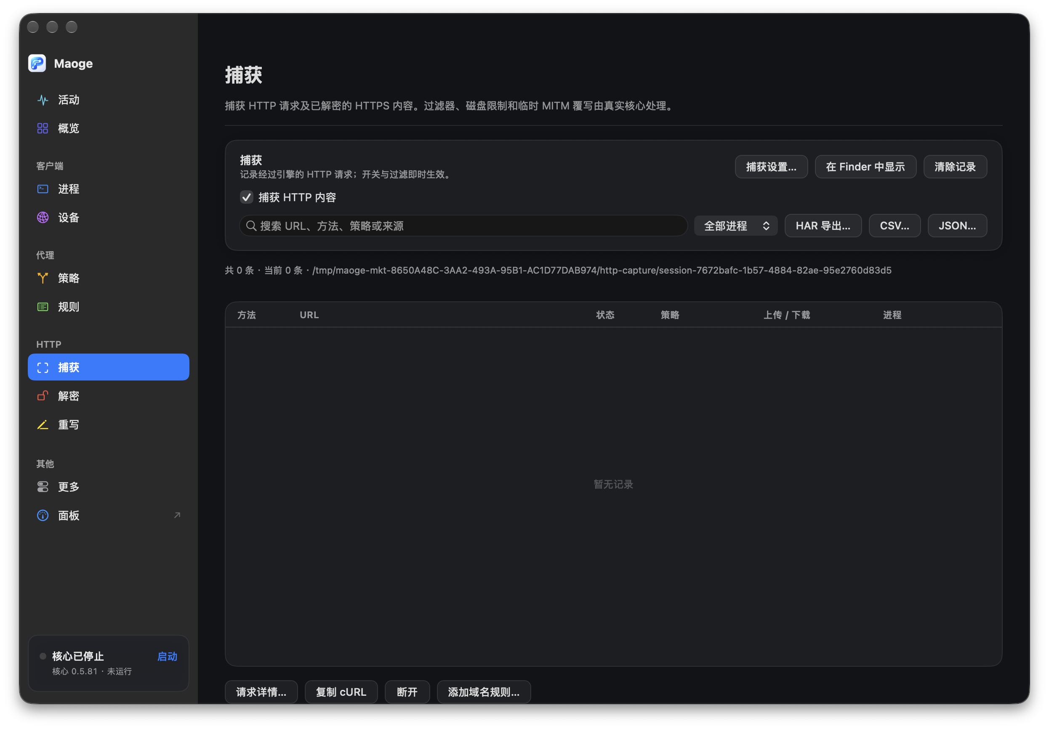Screen dimensions: 1049x729
Task: Click the magnifier icon in search field
Action: coord(251,226)
